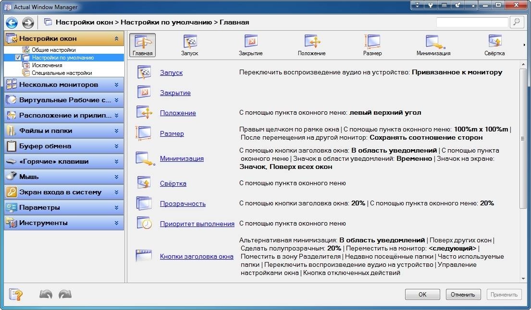Click the undo arrow icon at bottom
The image size is (531, 310).
click(46, 295)
